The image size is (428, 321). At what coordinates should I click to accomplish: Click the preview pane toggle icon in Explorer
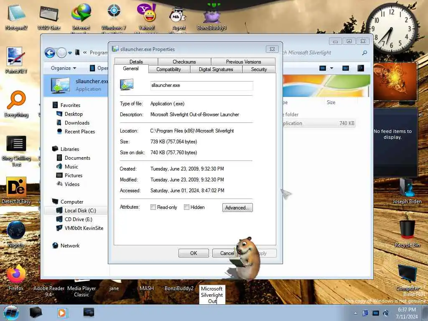click(x=346, y=68)
